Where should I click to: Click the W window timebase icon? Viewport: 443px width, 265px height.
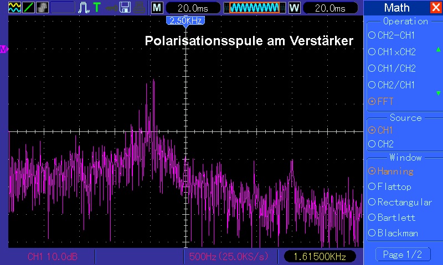point(295,8)
